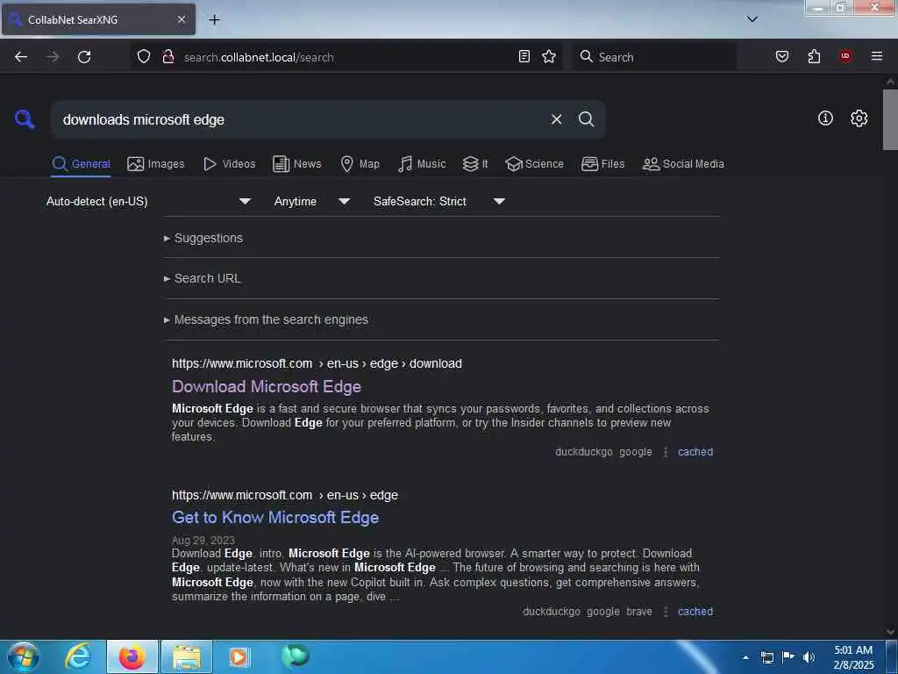Screen dimensions: 898x674
Task: Open the Windows Start button
Action: pyautogui.click(x=24, y=656)
